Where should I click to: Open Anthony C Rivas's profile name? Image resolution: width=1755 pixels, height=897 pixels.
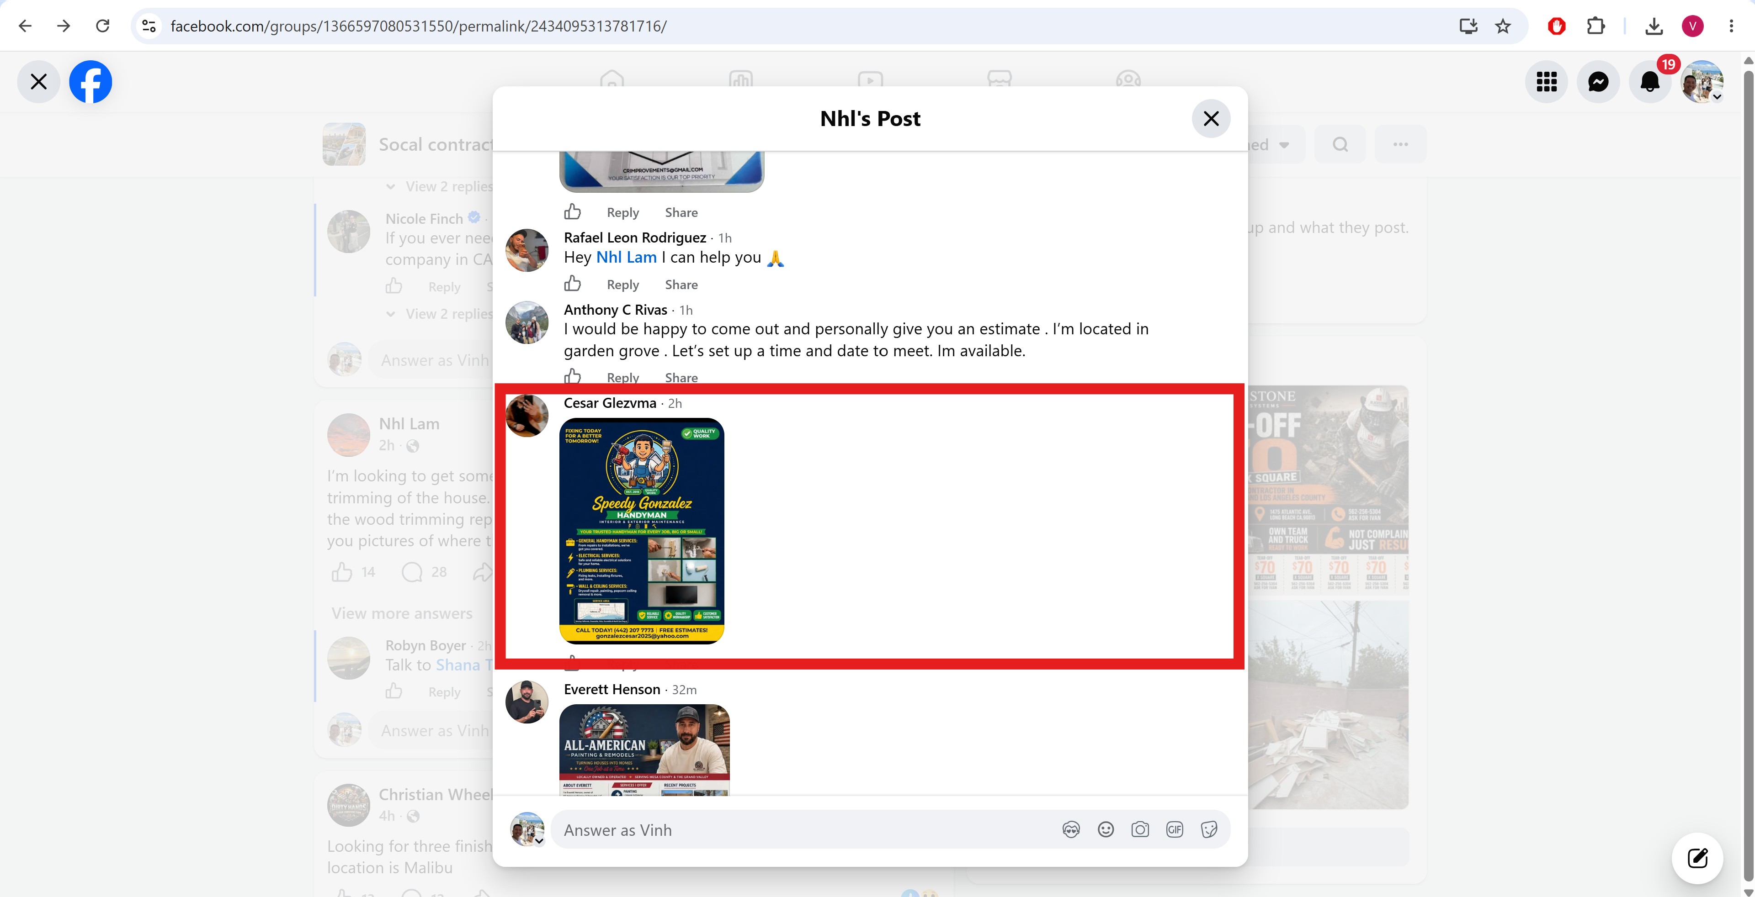(x=615, y=310)
